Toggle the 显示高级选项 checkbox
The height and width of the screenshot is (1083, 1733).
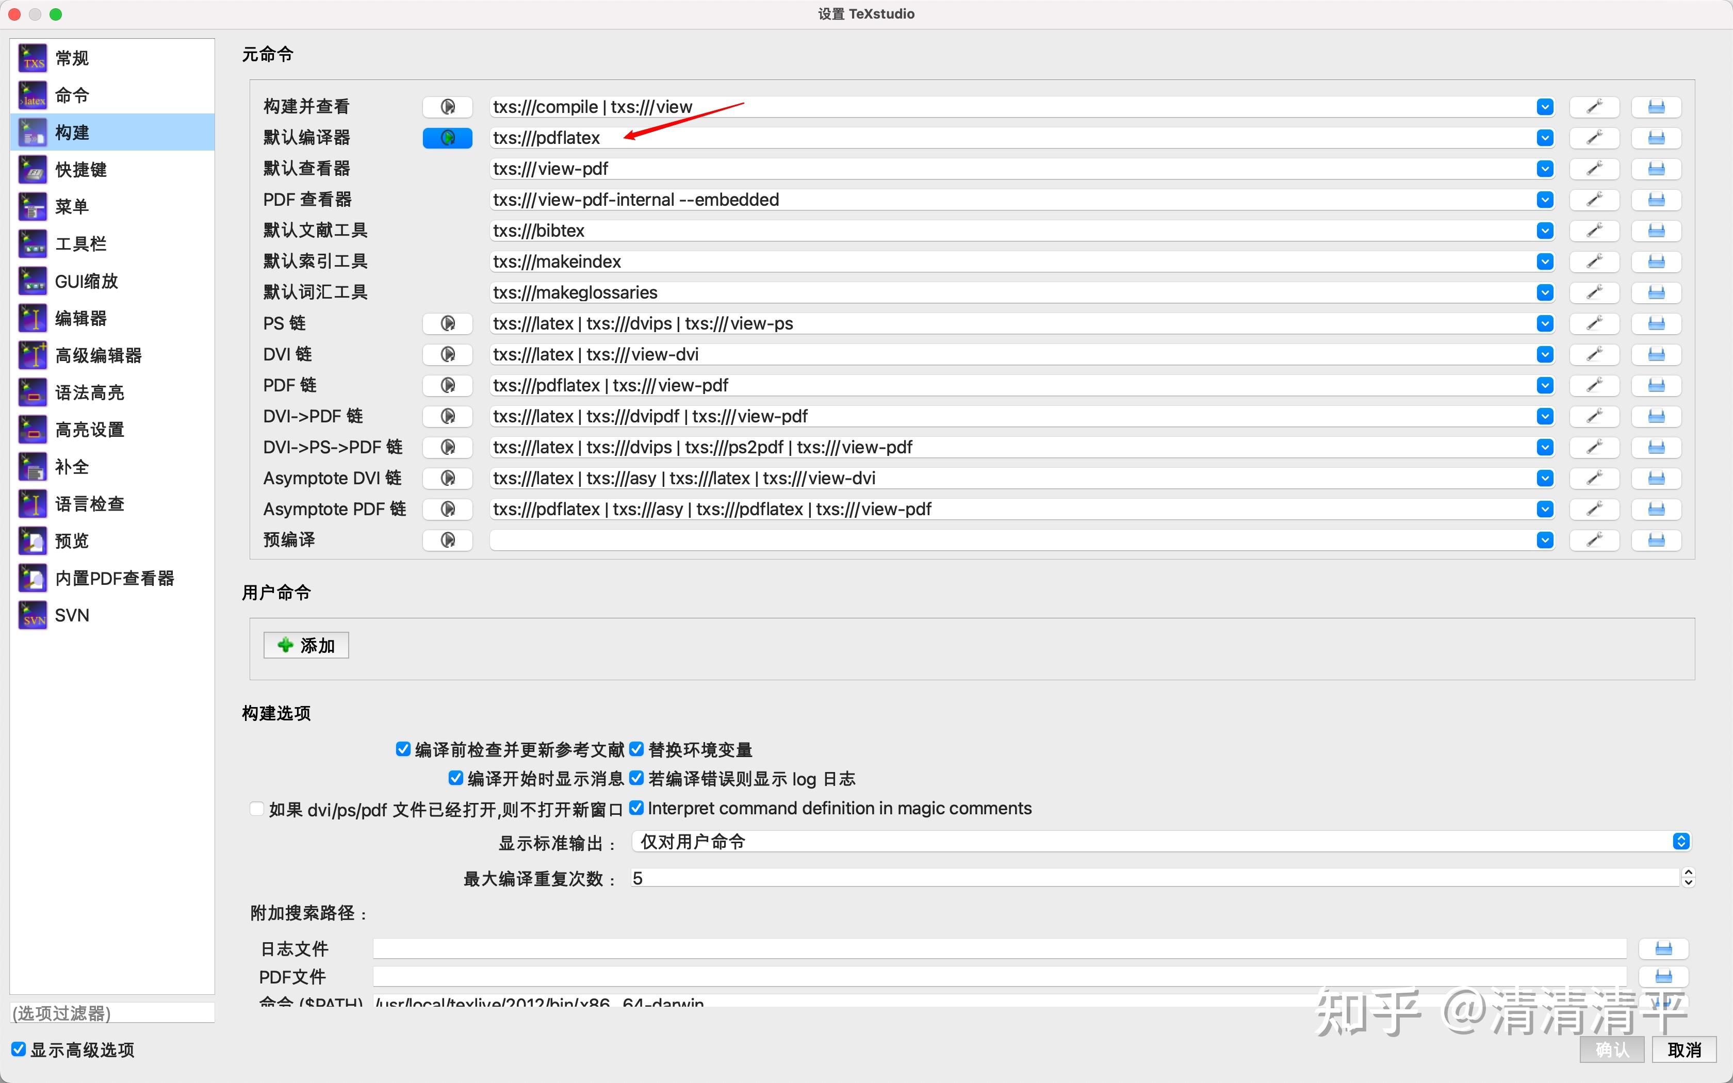point(19,1049)
